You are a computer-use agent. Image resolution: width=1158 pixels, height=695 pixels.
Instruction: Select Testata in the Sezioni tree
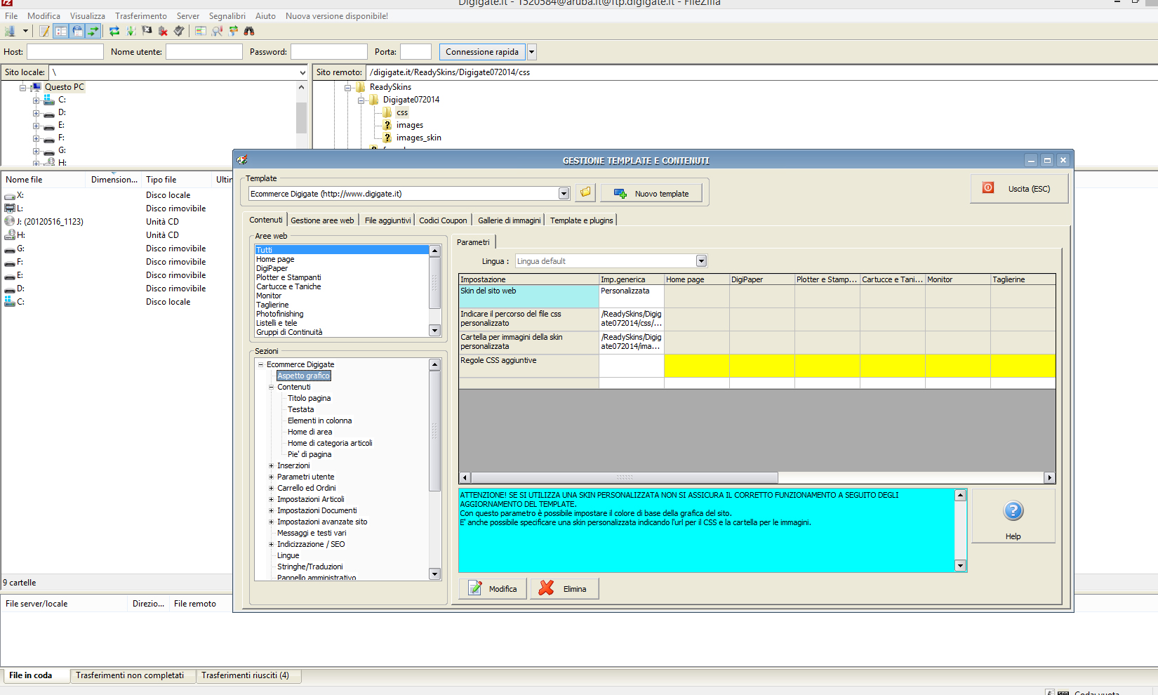click(301, 409)
